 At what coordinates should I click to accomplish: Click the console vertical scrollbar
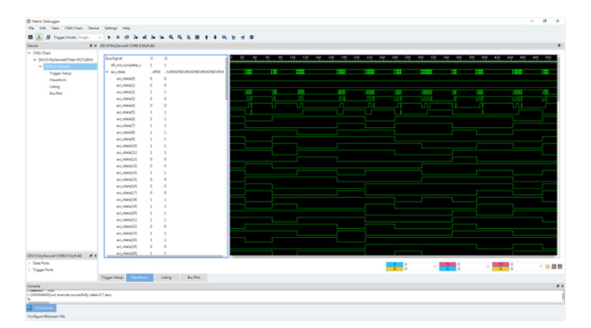pyautogui.click(x=563, y=296)
